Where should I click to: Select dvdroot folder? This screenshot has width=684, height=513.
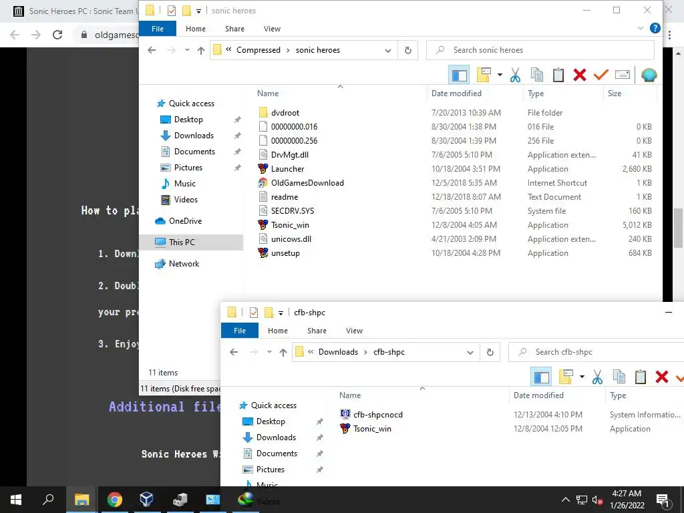[285, 112]
